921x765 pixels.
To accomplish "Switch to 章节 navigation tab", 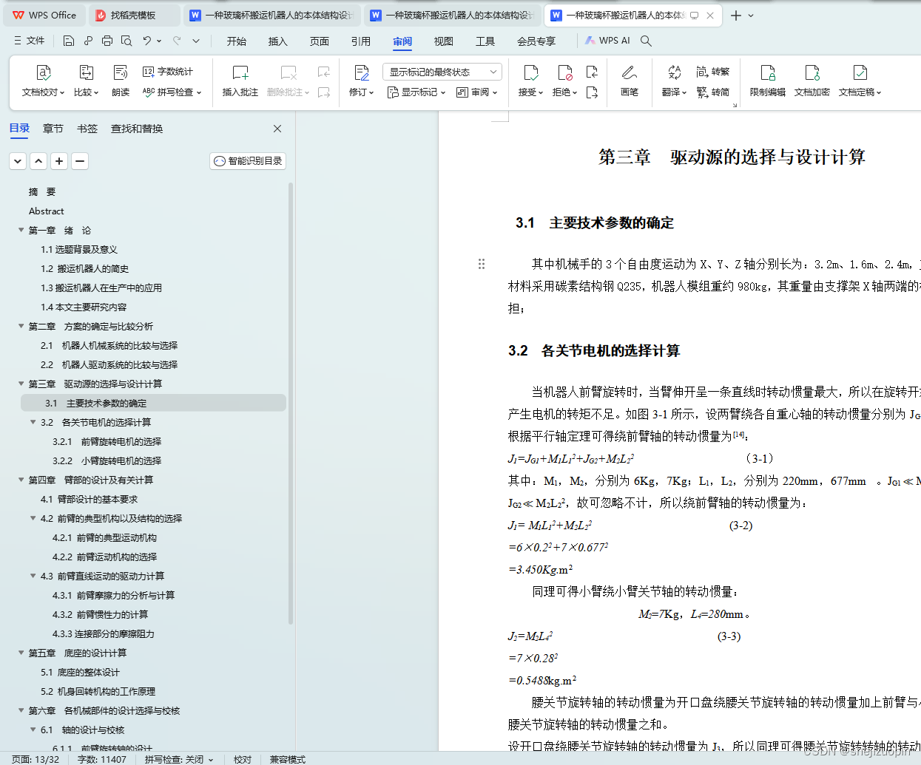I will 53,129.
